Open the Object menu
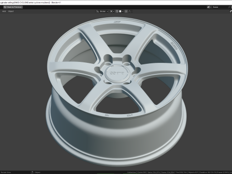Image resolution: width=232 pixels, height=174 pixels. (x=11, y=11)
